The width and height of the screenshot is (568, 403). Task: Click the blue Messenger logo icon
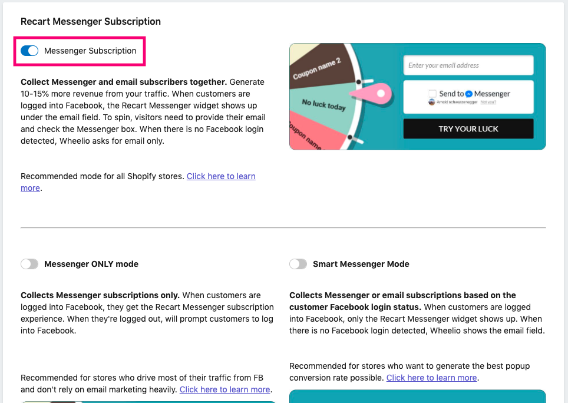click(x=469, y=94)
